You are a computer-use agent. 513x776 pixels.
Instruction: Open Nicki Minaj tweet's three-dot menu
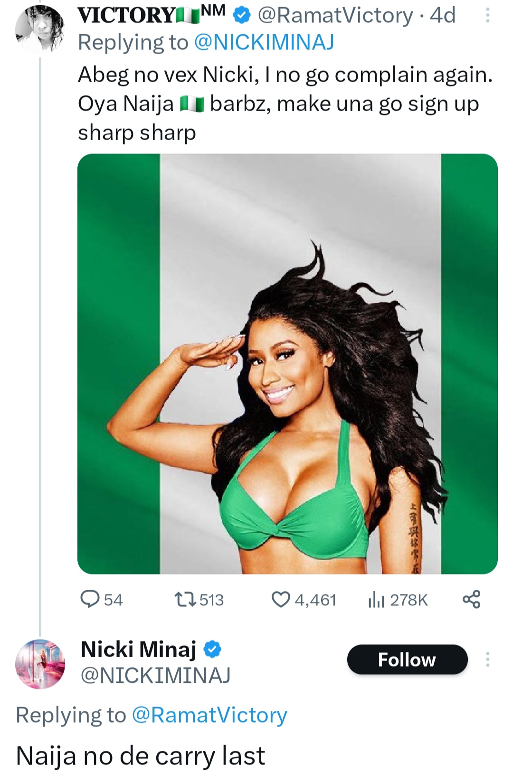(x=487, y=660)
